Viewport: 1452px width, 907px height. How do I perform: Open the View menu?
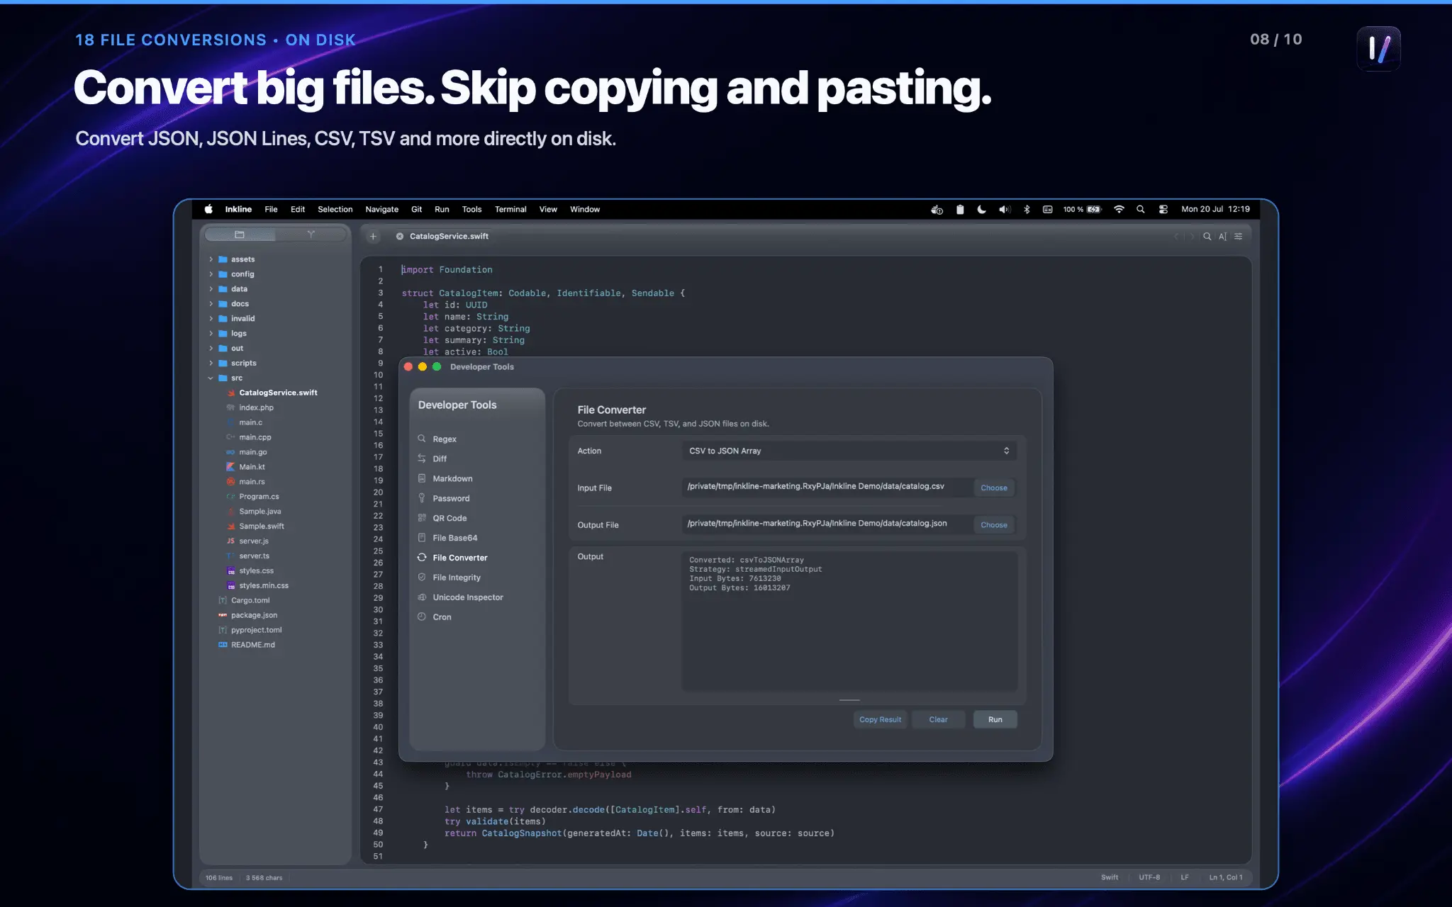click(548, 210)
